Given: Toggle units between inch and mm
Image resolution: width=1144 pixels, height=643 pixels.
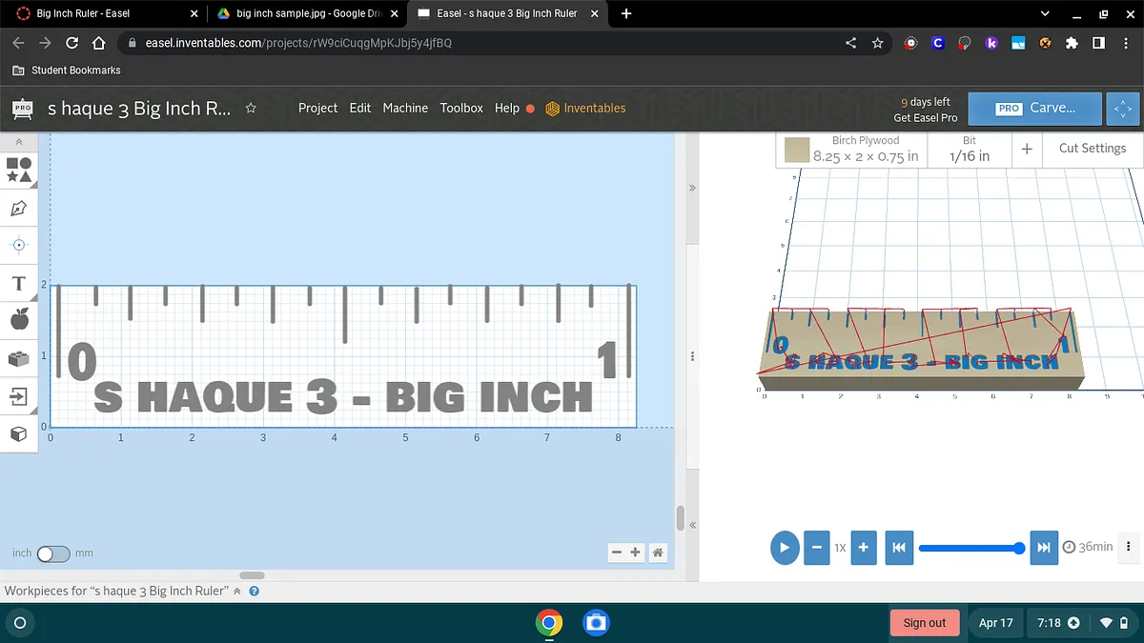Looking at the screenshot, I should tap(53, 553).
